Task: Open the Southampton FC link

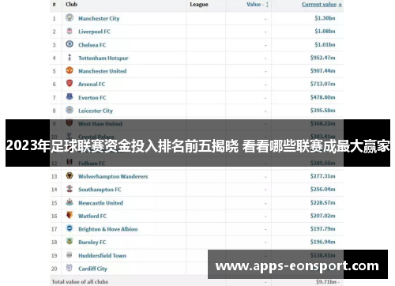Action: pos(100,190)
